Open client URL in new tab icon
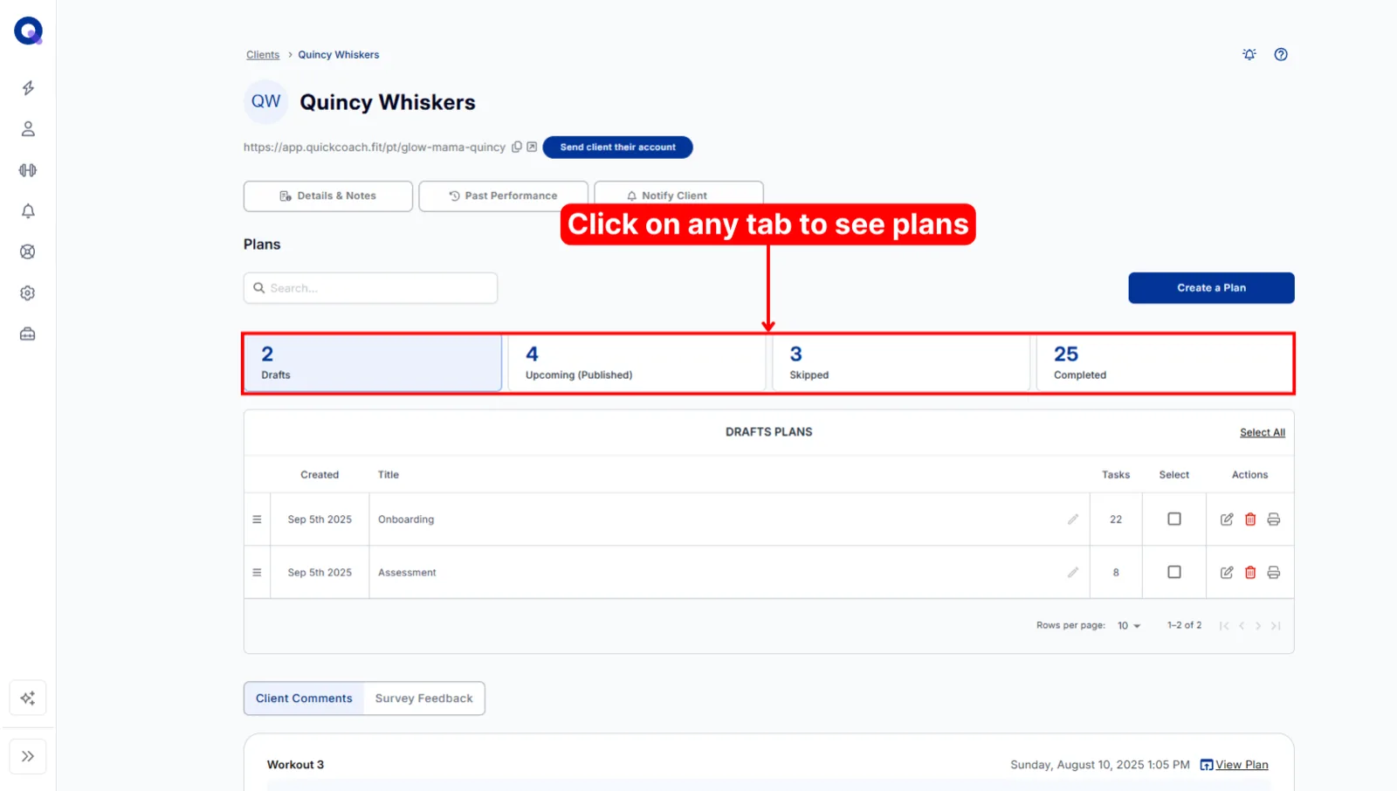 [x=532, y=147]
